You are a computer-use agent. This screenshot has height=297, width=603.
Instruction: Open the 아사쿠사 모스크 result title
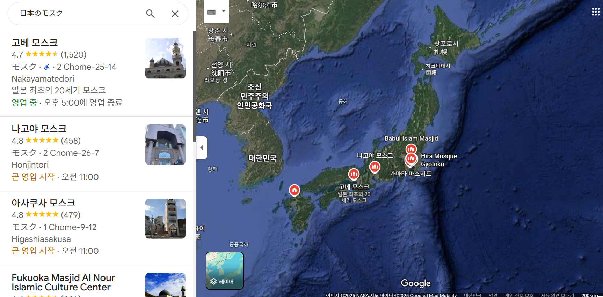[44, 203]
